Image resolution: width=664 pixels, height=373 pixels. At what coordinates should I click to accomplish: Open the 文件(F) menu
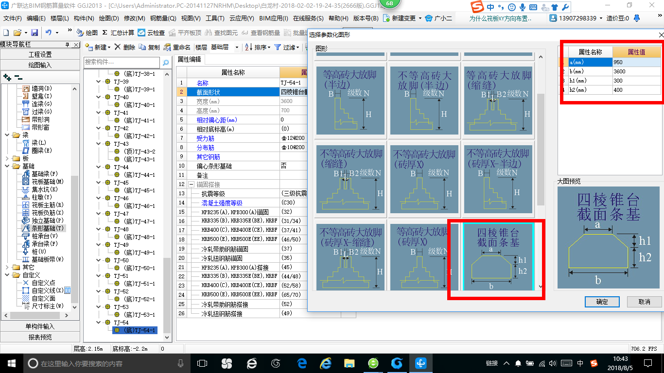coord(13,18)
